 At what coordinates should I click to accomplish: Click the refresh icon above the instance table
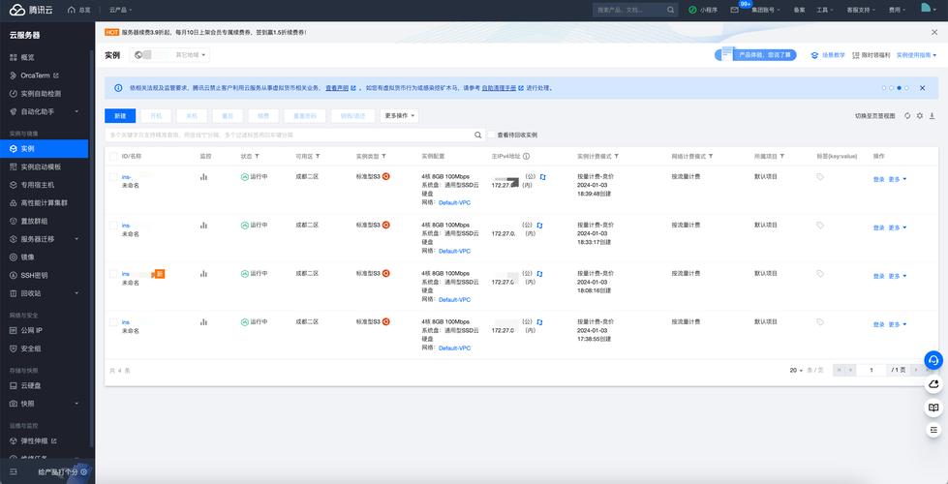[907, 115]
